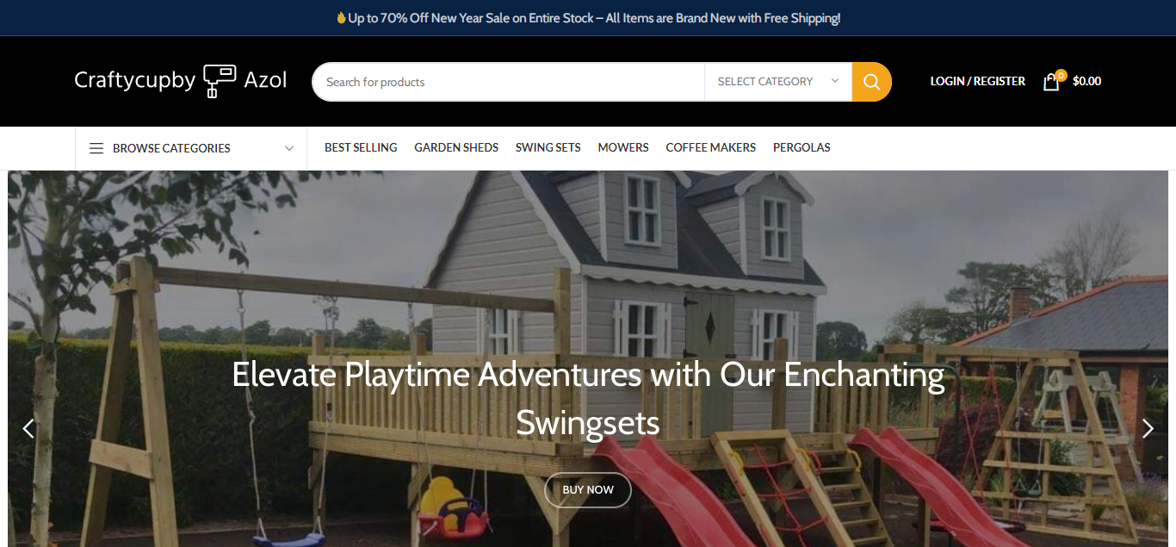
Task: Click the Browse Categories menu label
Action: (171, 148)
